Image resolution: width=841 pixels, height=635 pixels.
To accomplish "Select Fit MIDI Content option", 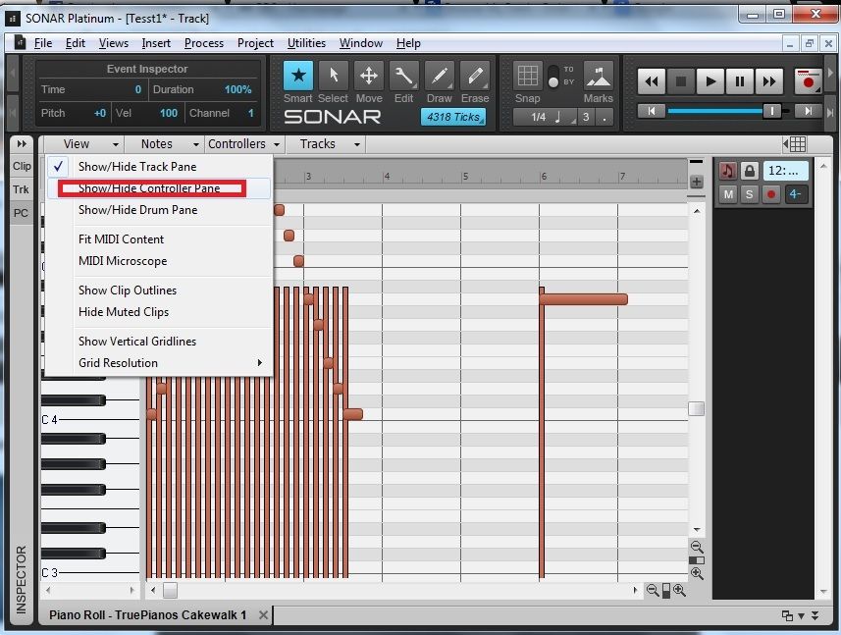I will [121, 239].
